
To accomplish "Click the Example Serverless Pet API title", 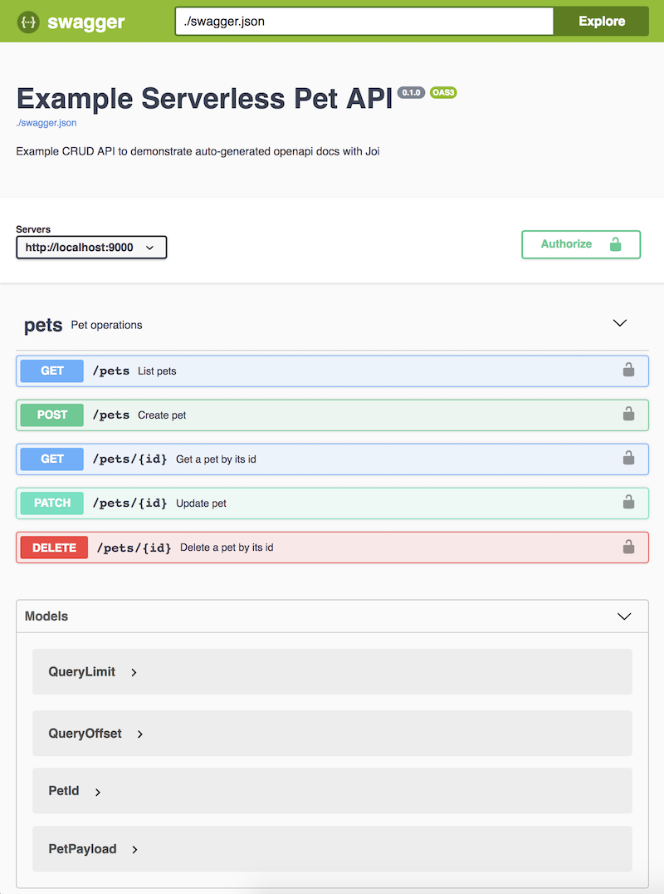I will 204,99.
